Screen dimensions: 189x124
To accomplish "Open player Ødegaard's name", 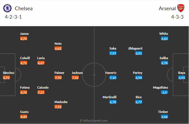I will (x=135, y=48).
